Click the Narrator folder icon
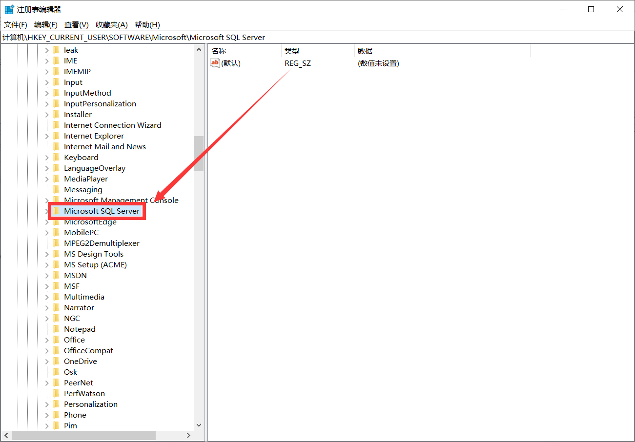The width and height of the screenshot is (635, 442). 57,307
